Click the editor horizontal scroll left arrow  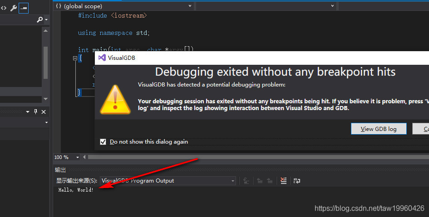click(84, 157)
